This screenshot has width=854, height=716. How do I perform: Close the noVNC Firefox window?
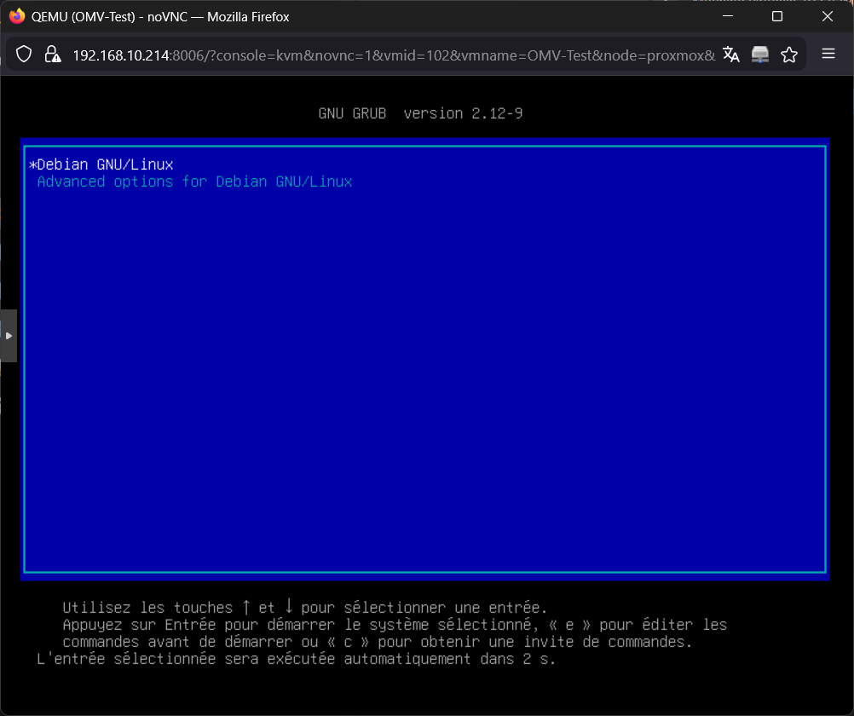click(828, 16)
